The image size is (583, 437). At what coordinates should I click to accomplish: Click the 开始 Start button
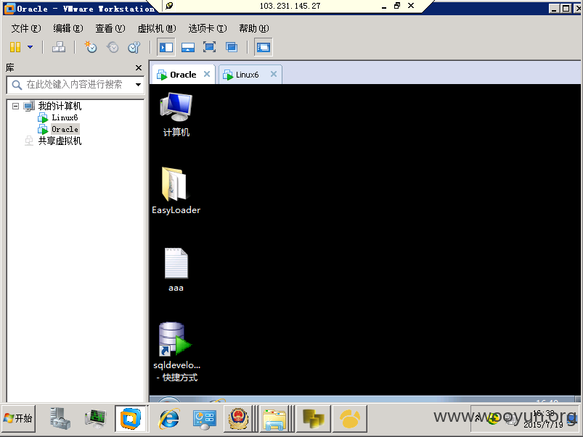click(x=19, y=419)
